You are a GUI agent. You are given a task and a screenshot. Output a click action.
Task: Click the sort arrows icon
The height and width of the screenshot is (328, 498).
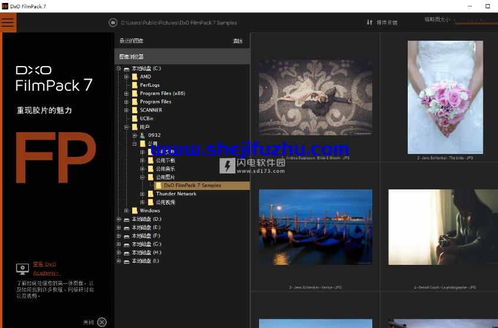pos(369,22)
